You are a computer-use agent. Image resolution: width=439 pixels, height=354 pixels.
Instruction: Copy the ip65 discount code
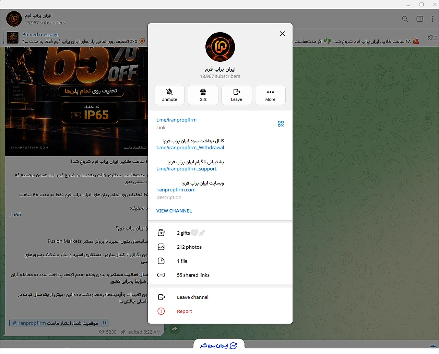pyautogui.click(x=15, y=215)
